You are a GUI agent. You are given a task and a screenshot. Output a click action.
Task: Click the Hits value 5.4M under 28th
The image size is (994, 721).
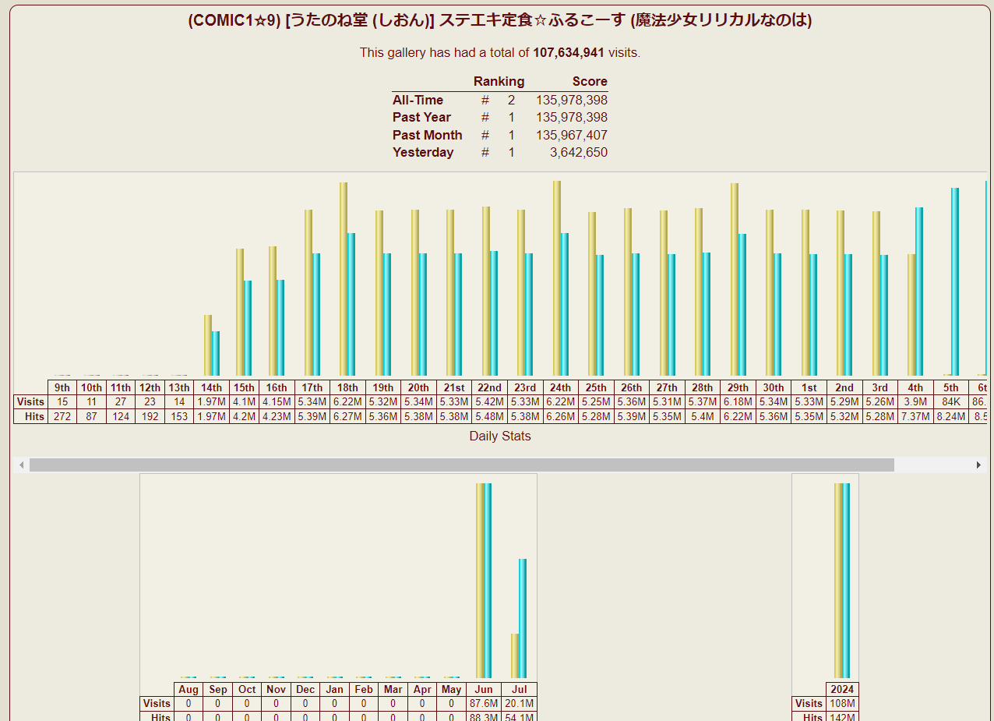(702, 416)
